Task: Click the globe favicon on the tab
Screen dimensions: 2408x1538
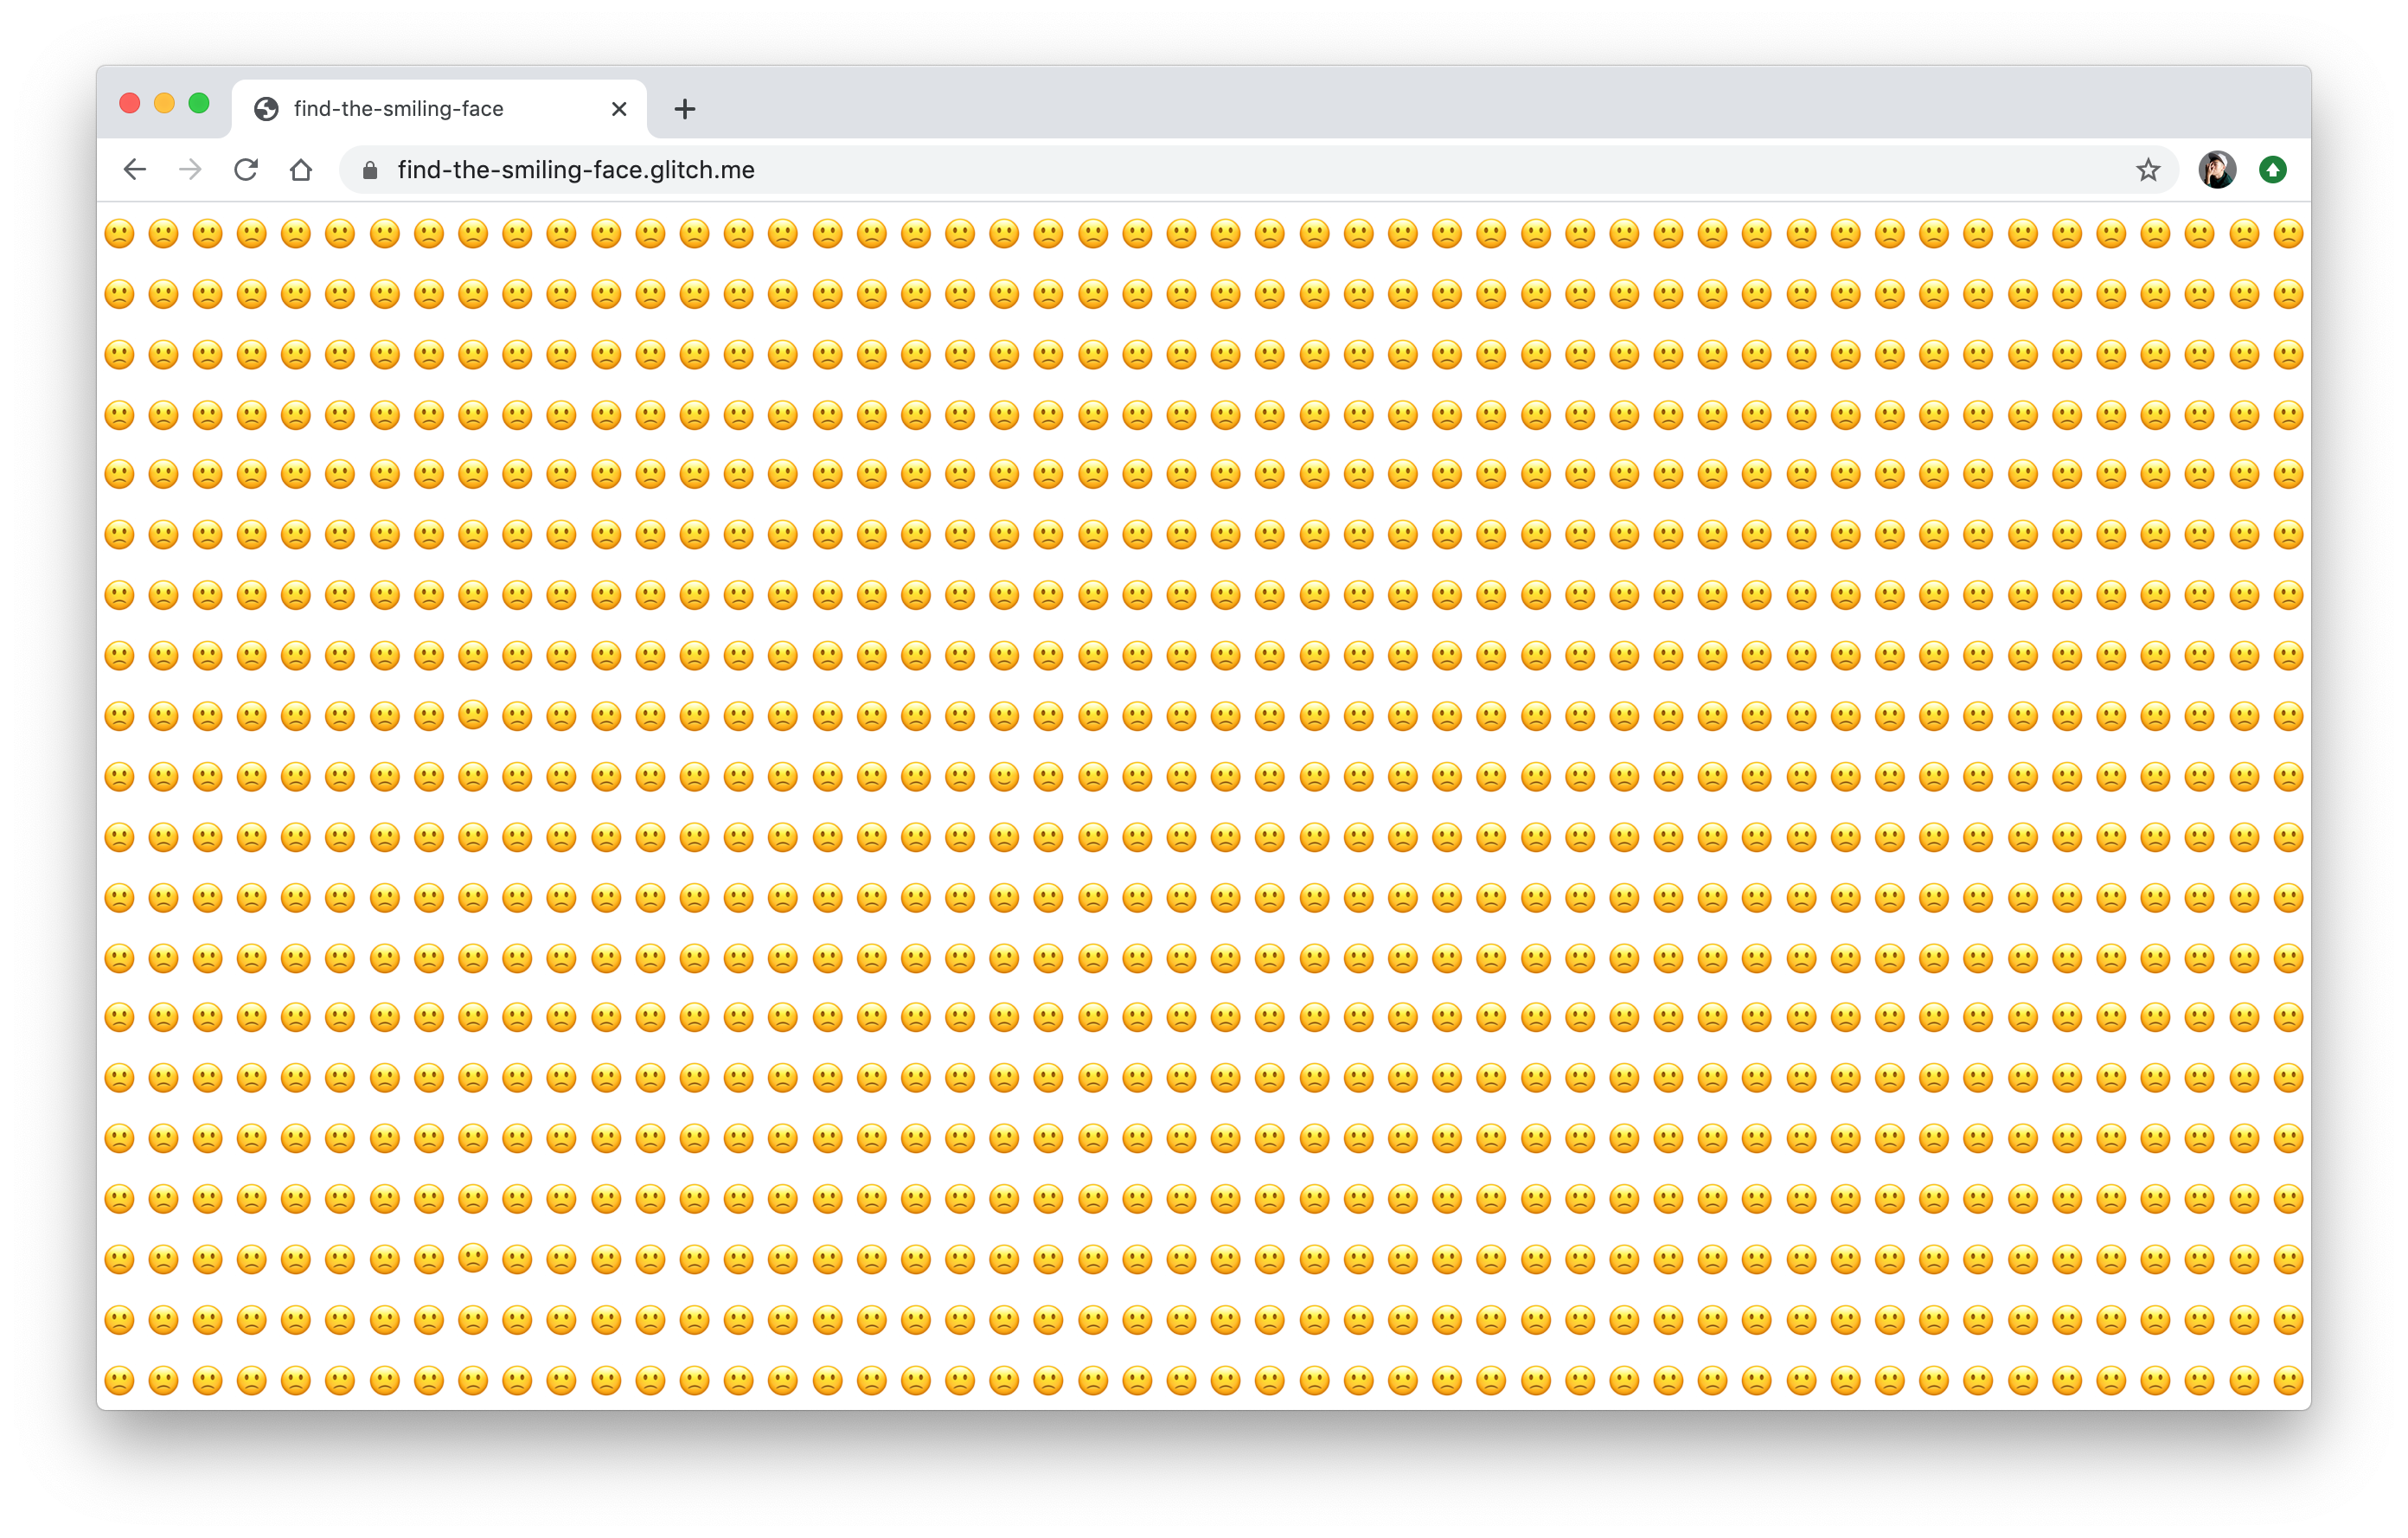Action: click(x=266, y=109)
